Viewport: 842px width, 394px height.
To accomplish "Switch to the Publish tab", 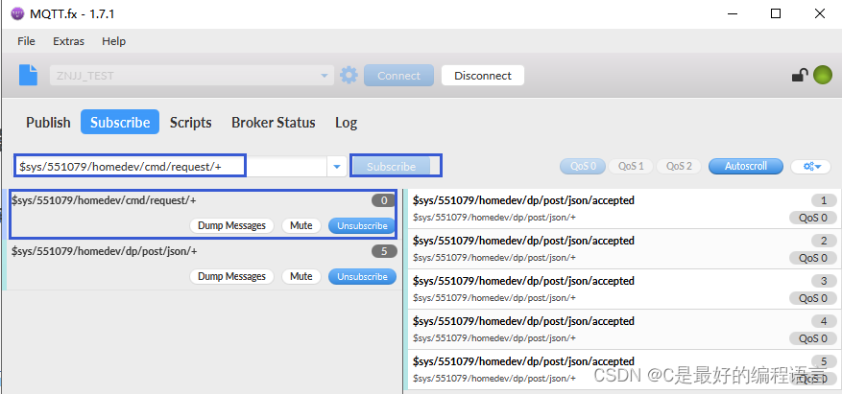I will pyautogui.click(x=48, y=122).
